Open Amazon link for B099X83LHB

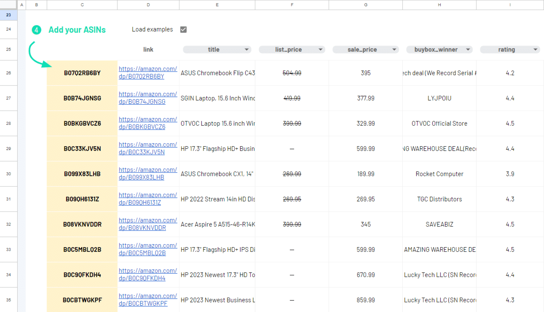point(148,174)
